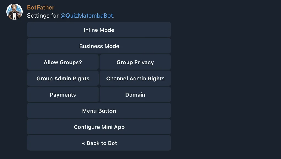Choose Channel Admin Rights
Screen dimensions: 281x159
(x=135, y=79)
